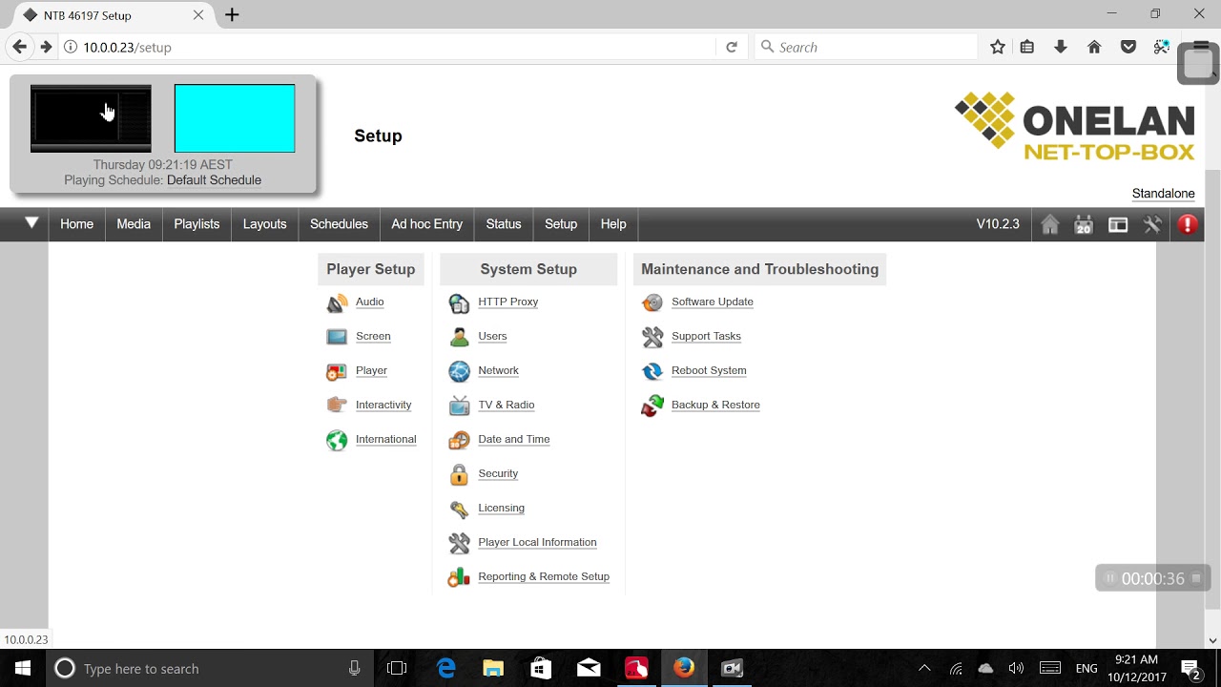1221x687 pixels.
Task: Select the Ad hoc Entry menu item
Action: pos(427,224)
